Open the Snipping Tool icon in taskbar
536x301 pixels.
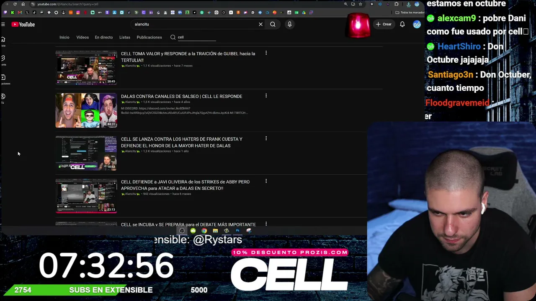coord(249,231)
